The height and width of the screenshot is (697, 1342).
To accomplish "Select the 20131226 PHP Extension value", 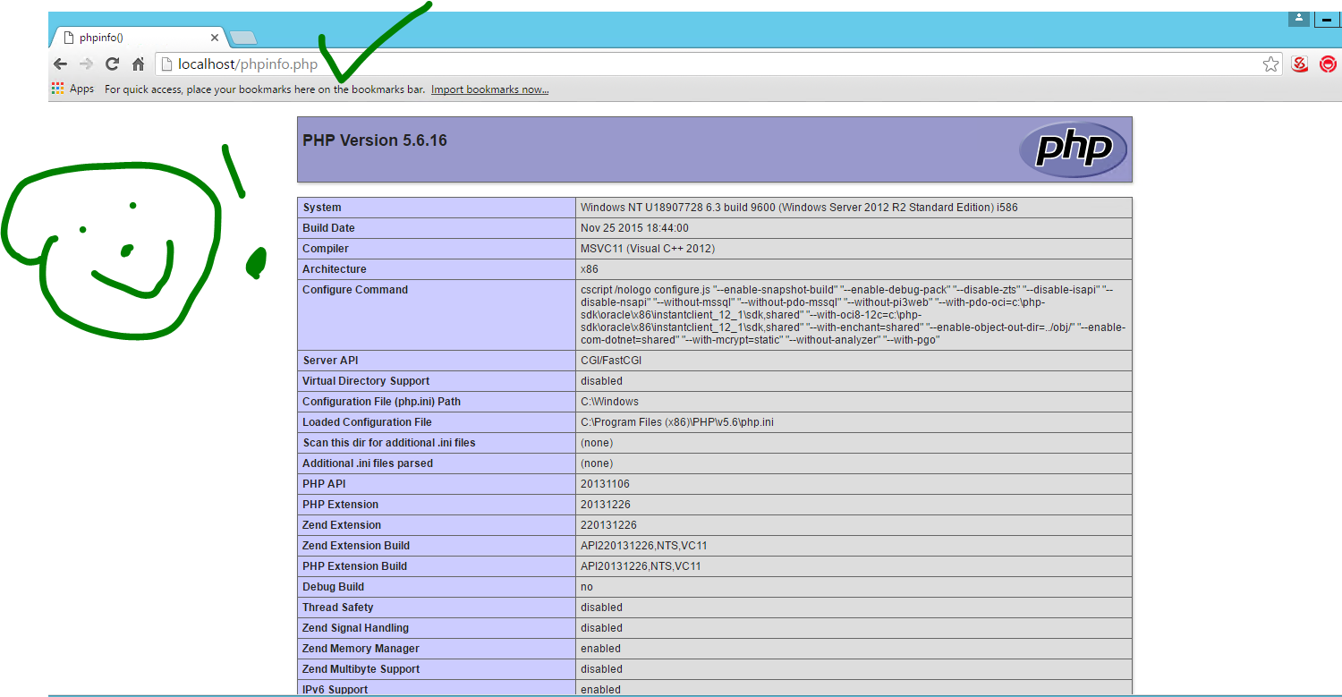I will click(x=605, y=505).
